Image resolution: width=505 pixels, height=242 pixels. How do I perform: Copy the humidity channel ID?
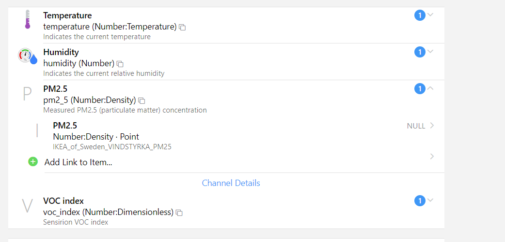120,64
